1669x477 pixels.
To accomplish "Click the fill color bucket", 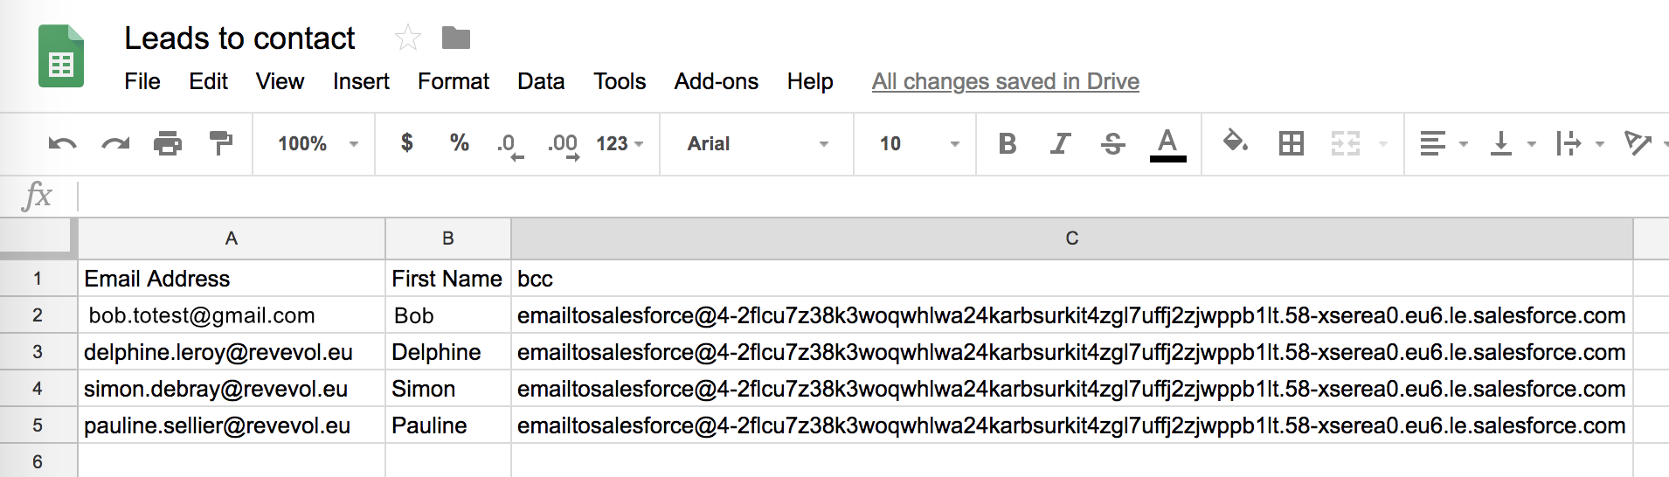I will coord(1235,142).
